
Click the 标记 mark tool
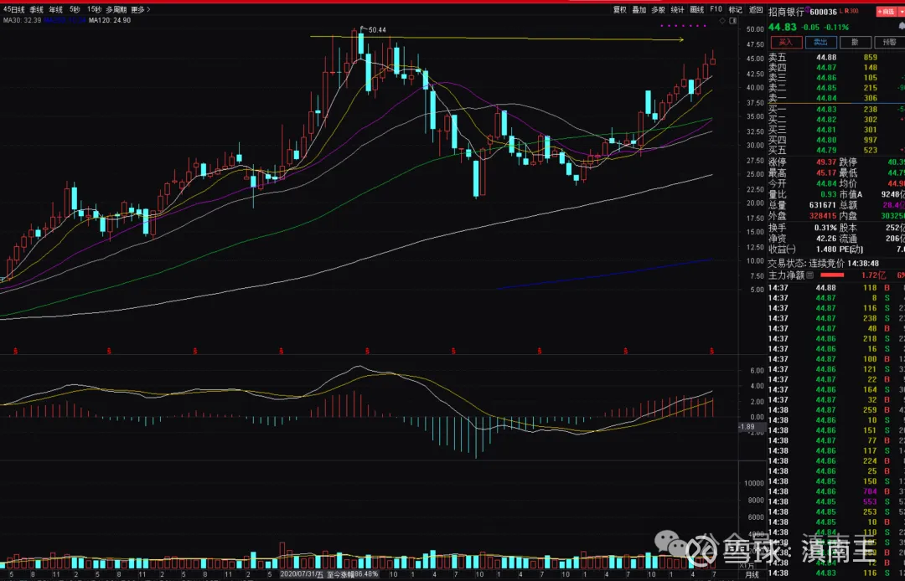[x=736, y=10]
